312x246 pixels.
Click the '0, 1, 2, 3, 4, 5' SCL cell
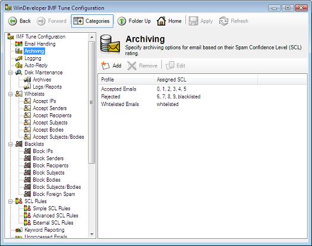[172, 89]
